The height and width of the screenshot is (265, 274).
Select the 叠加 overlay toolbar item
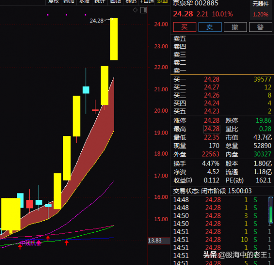pos(69,2)
